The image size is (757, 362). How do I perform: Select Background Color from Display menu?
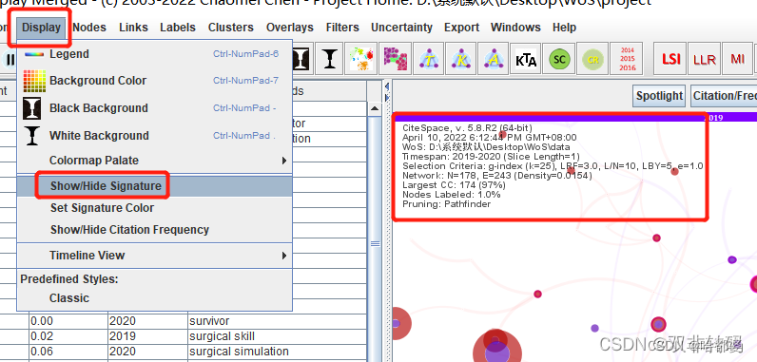[154, 81]
